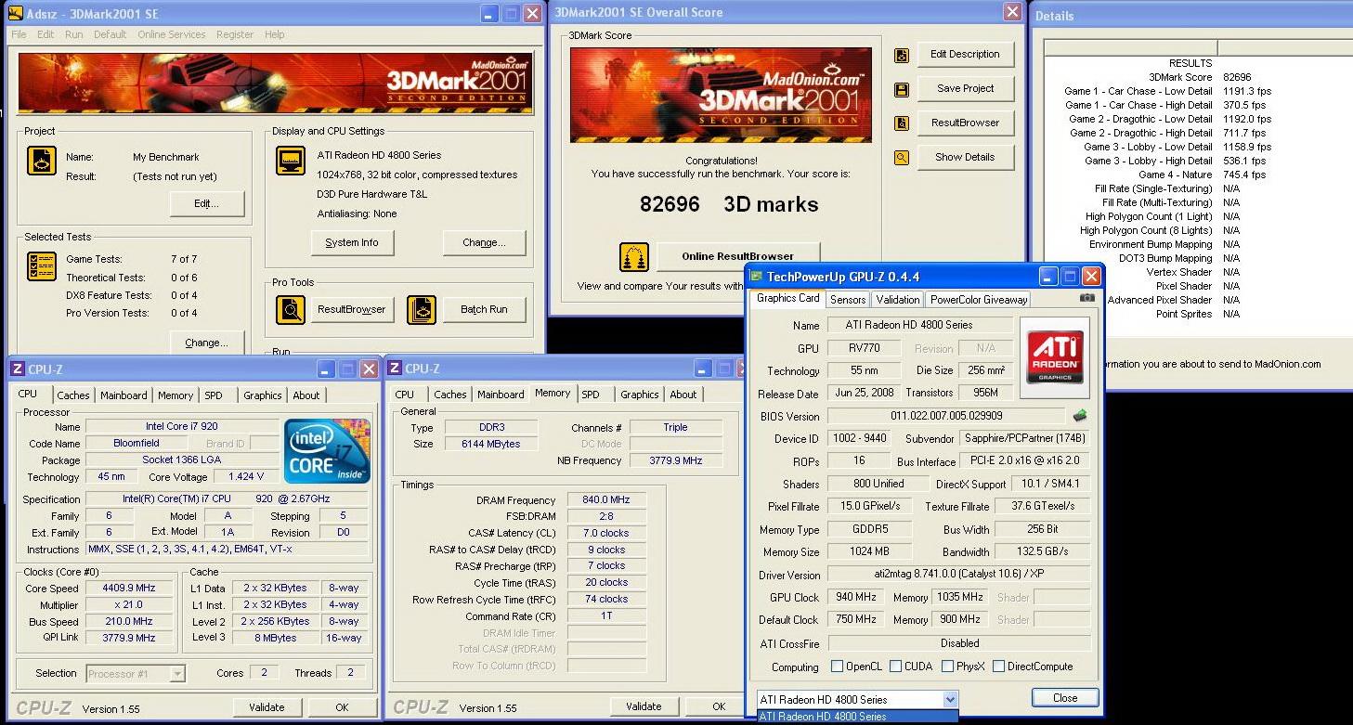Enable the CUDA checkbox in GPU-Z
1353x725 pixels.
click(896, 667)
